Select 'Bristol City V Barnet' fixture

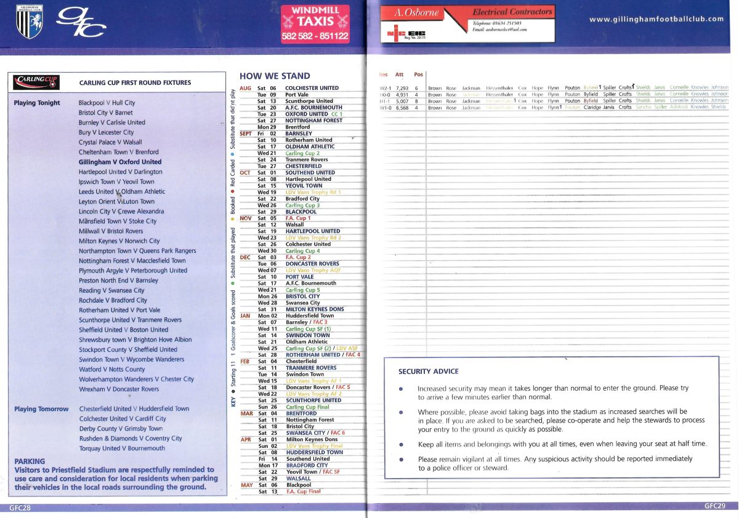[106, 113]
